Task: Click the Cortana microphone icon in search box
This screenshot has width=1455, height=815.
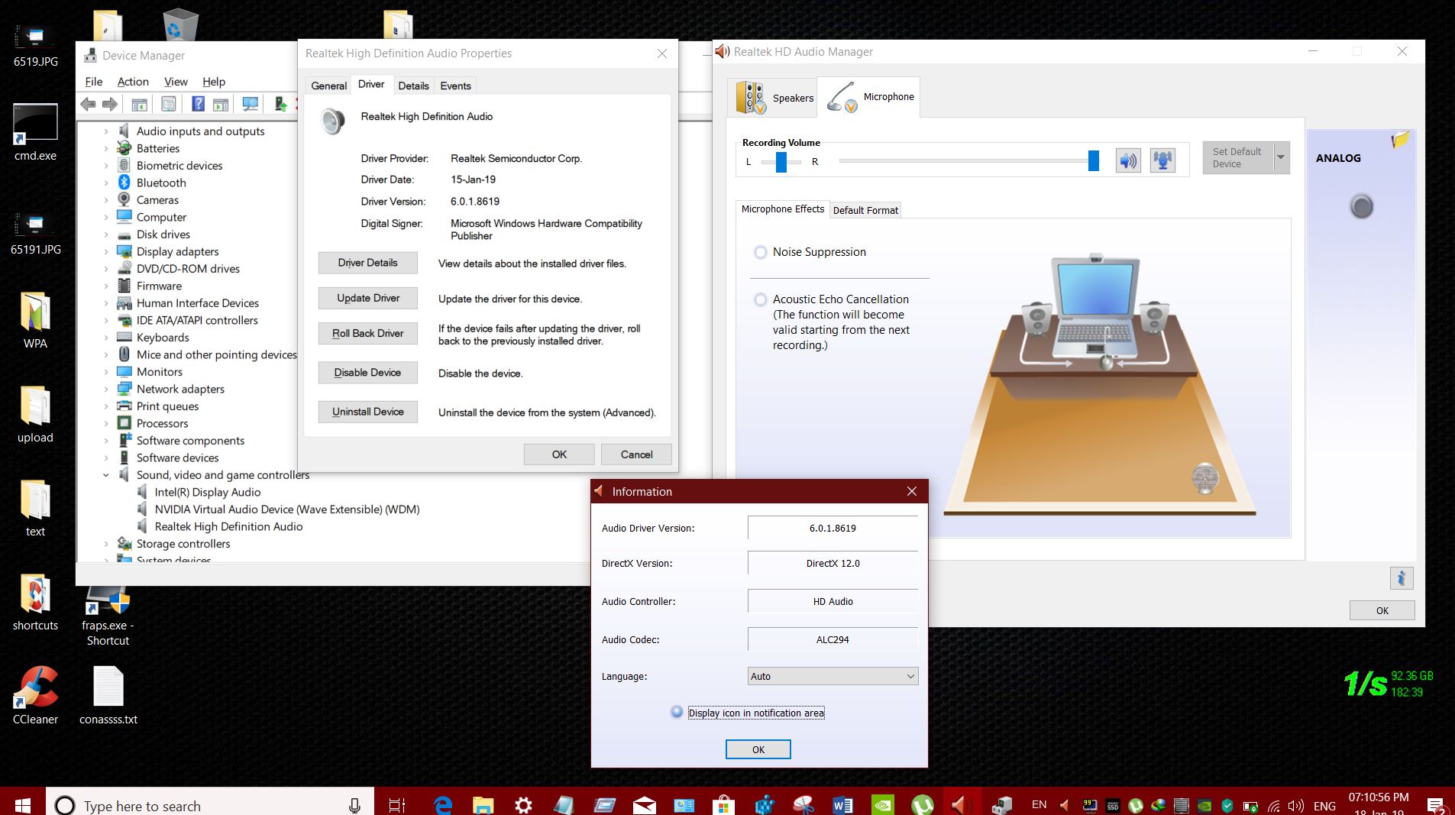Action: pos(354,805)
